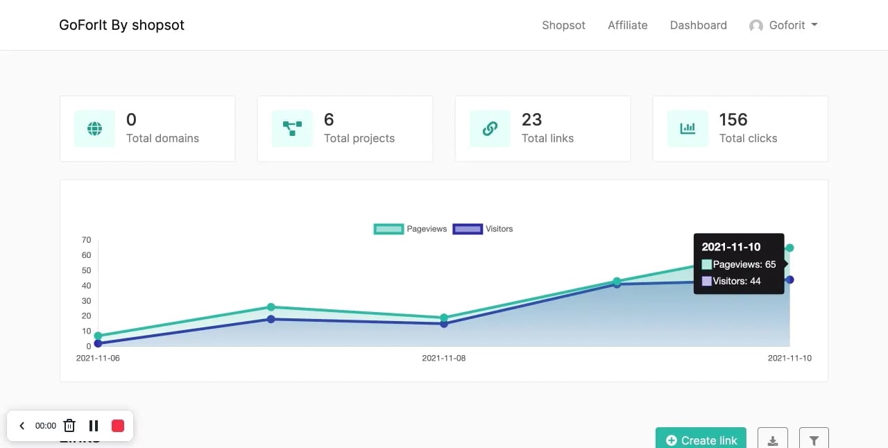888x448 pixels.
Task: Open the Shopsot nav link
Action: coord(563,25)
